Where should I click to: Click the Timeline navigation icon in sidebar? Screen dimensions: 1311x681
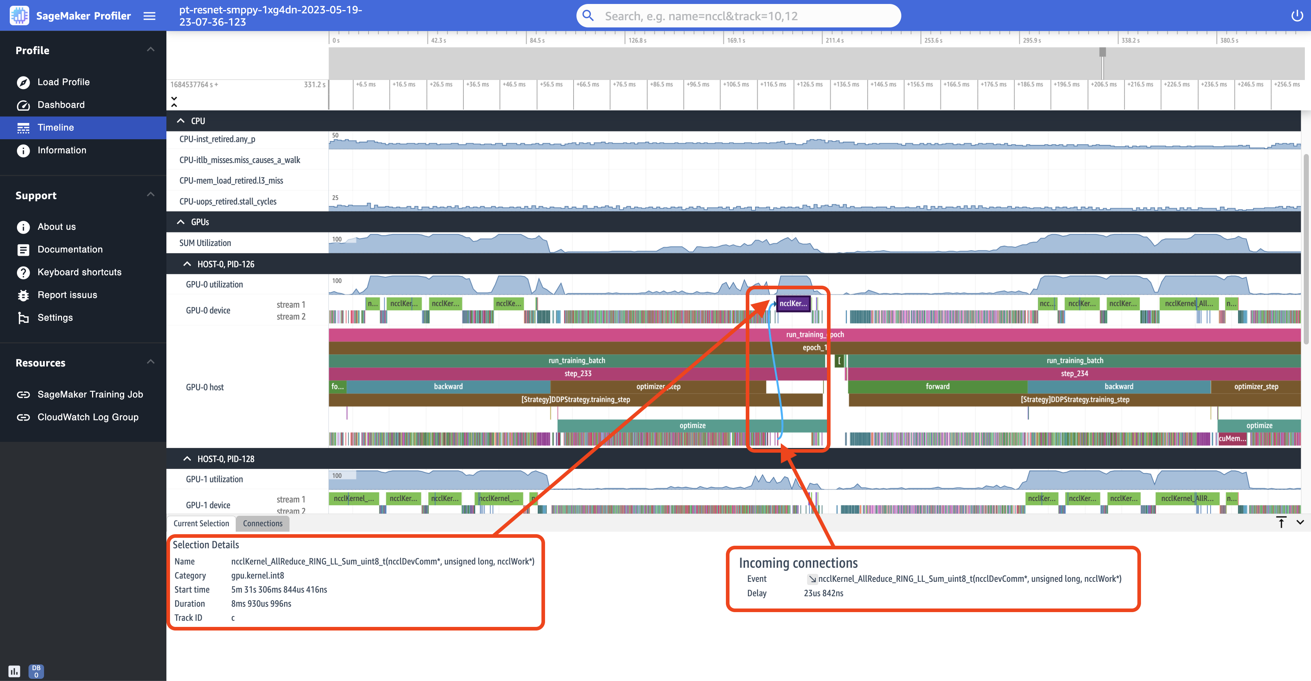[23, 127]
